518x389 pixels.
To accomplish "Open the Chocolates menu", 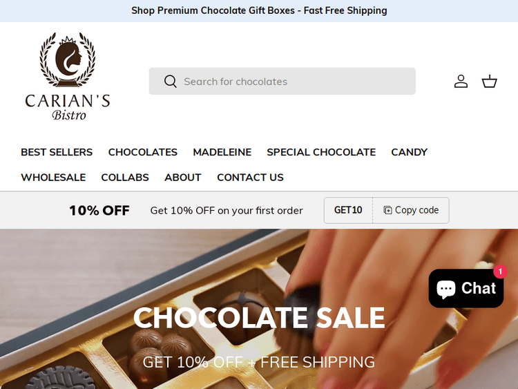I will click(143, 152).
